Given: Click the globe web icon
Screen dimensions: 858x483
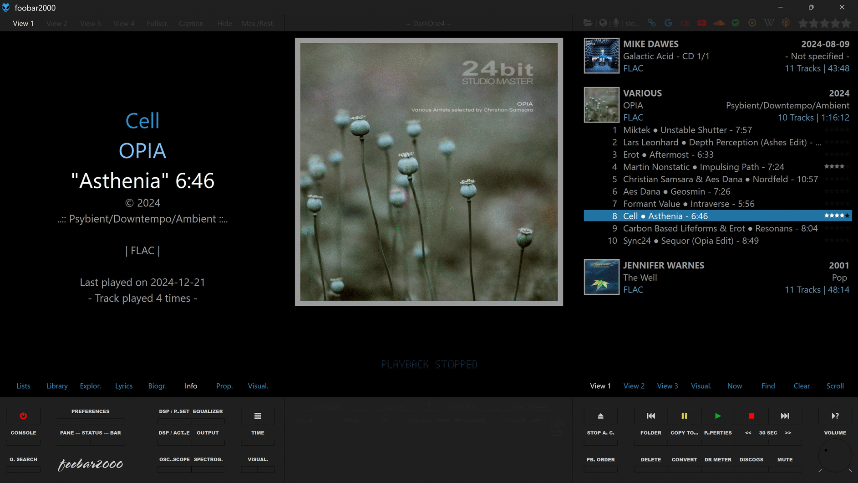Looking at the screenshot, I should (603, 23).
